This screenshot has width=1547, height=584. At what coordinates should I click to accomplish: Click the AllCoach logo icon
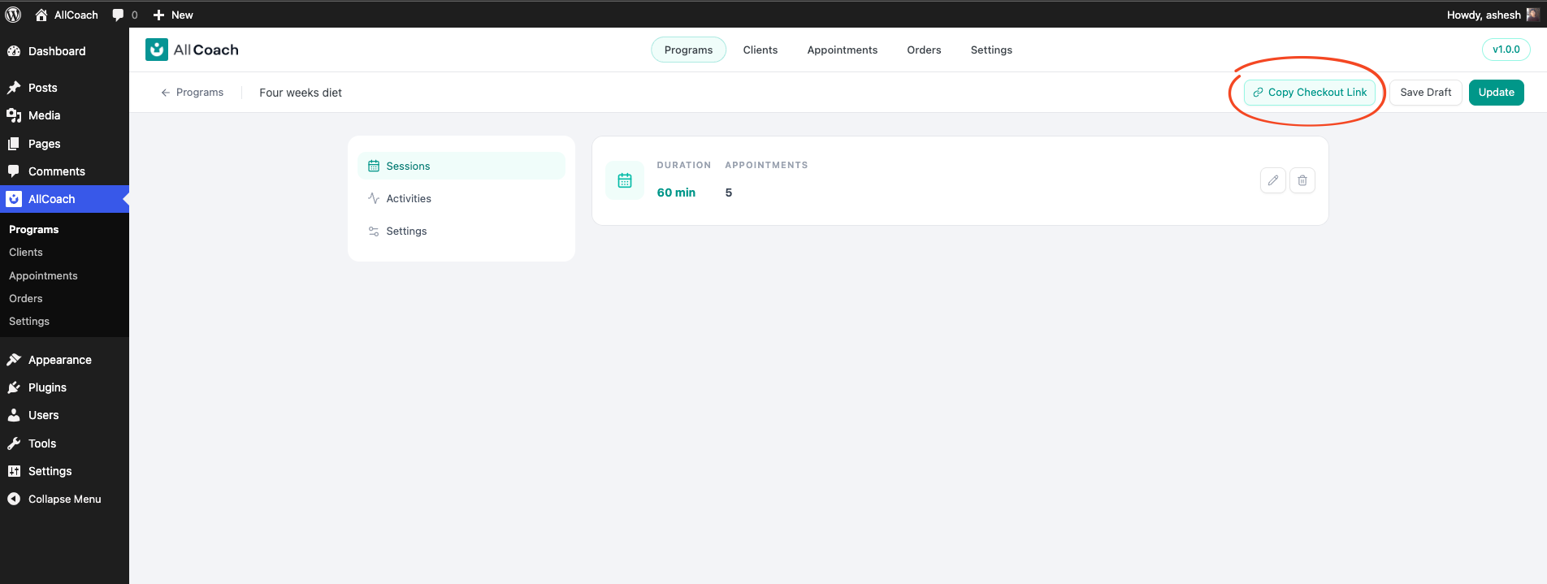157,50
